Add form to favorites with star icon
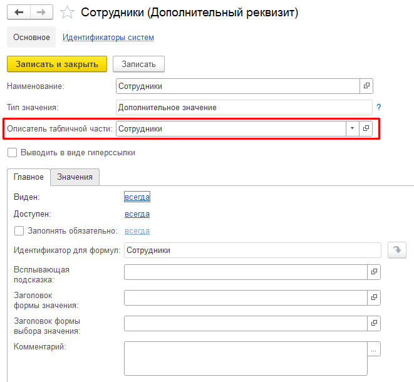The width and height of the screenshot is (414, 382). [69, 13]
